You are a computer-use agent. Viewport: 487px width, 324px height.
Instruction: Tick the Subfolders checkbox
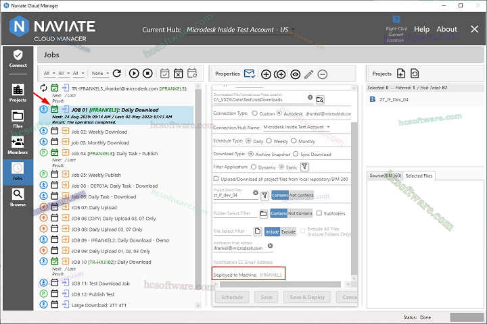coord(319,213)
